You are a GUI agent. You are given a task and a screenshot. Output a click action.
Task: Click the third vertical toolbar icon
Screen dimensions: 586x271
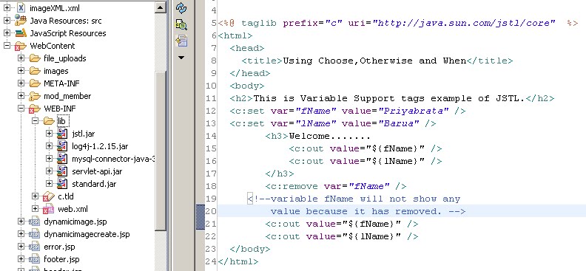pyautogui.click(x=181, y=41)
